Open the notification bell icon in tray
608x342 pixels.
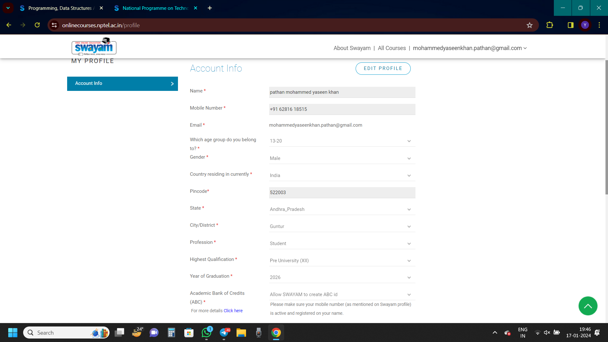(597, 332)
